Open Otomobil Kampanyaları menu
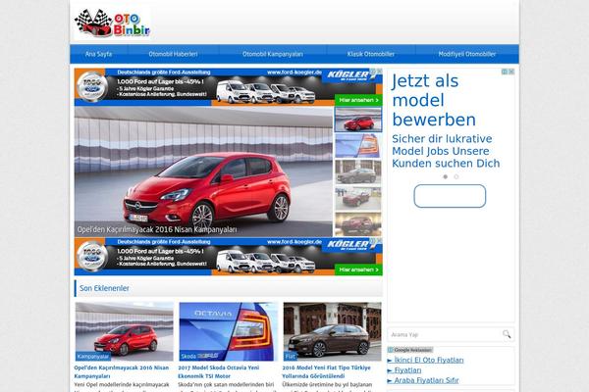Image resolution: width=589 pixels, height=392 pixels. [273, 54]
